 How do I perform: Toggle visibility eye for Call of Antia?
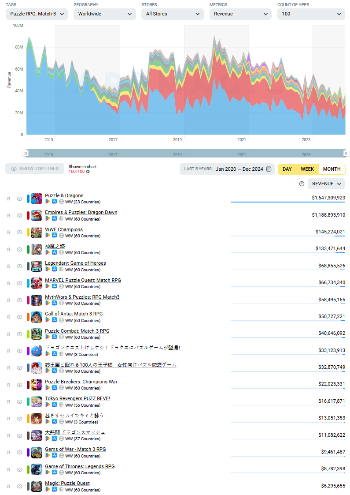(x=19, y=317)
